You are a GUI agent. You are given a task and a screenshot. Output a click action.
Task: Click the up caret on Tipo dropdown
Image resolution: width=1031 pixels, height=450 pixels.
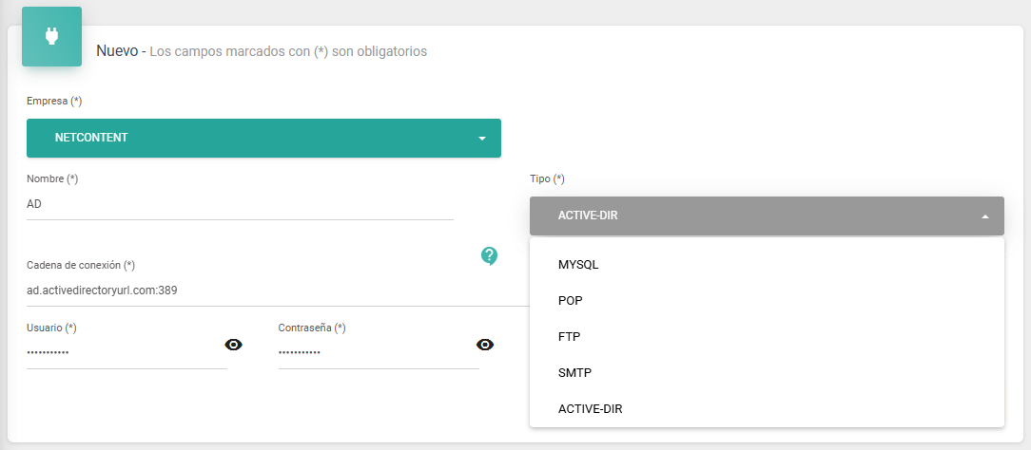(985, 216)
